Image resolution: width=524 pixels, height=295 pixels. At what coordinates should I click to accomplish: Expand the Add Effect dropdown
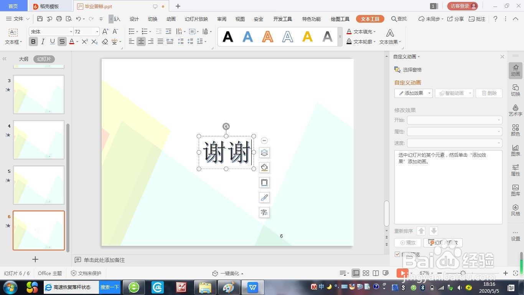click(x=430, y=93)
